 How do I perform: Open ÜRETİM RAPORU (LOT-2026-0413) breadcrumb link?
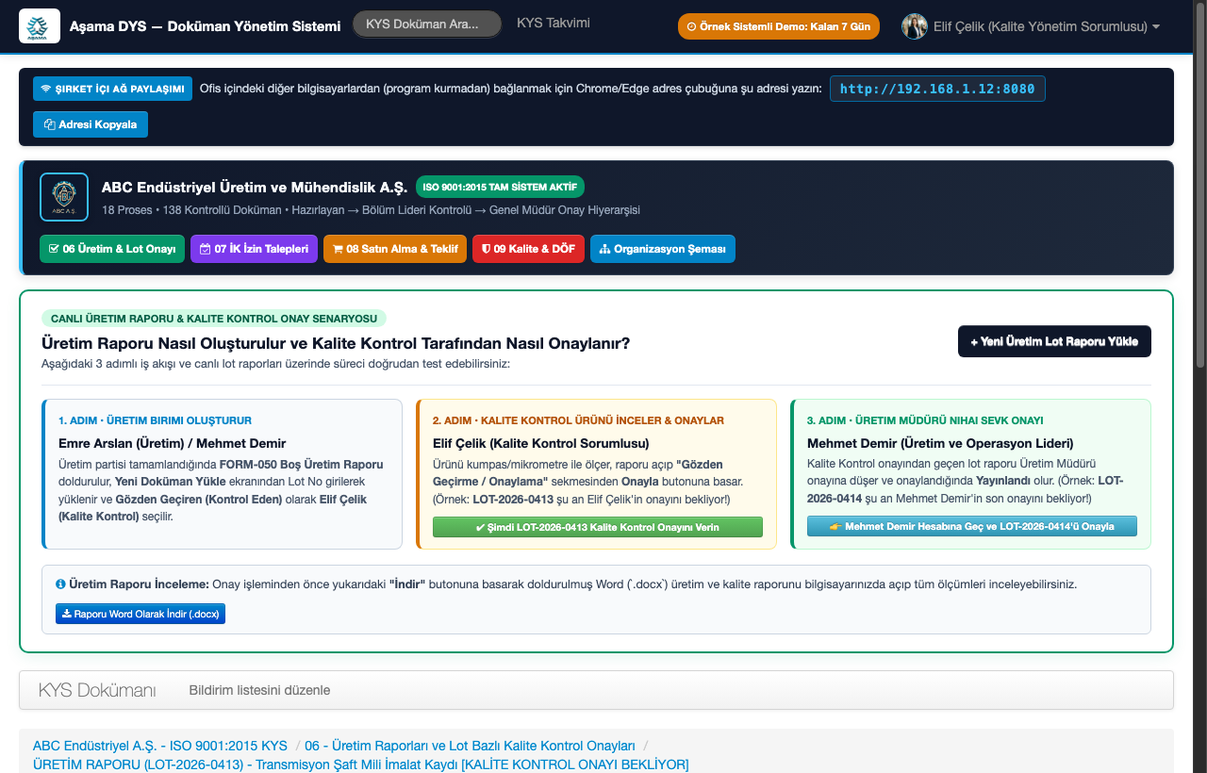pyautogui.click(x=361, y=764)
